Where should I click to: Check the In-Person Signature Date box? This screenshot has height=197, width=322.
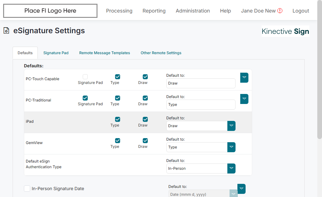point(27,189)
